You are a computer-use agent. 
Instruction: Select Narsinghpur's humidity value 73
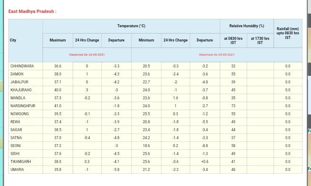233,106
